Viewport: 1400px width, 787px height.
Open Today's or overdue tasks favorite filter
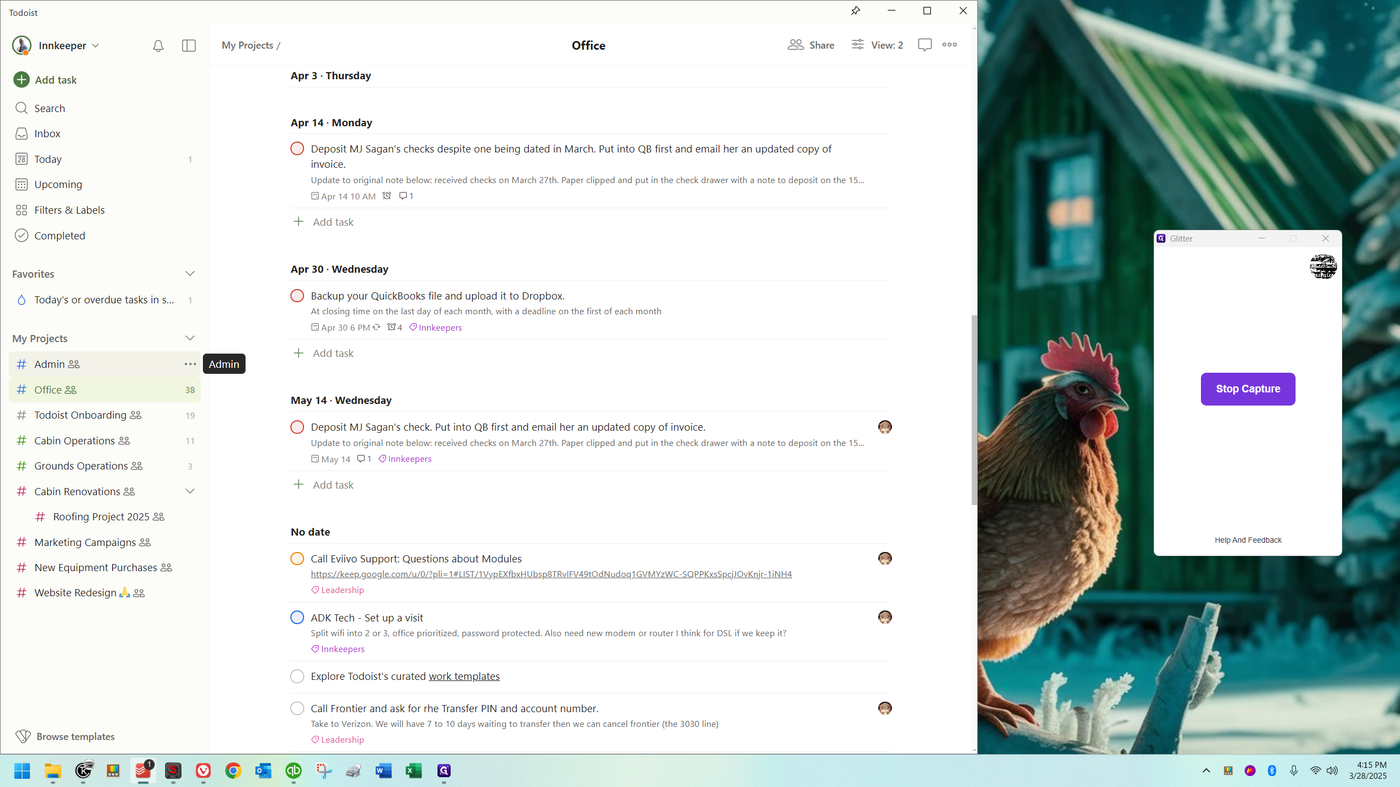[104, 300]
